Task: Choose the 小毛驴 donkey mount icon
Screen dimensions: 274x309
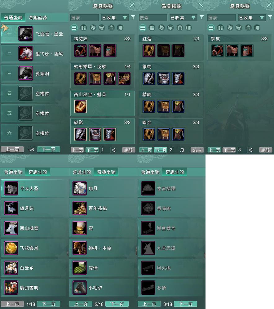Action: coord(80,288)
